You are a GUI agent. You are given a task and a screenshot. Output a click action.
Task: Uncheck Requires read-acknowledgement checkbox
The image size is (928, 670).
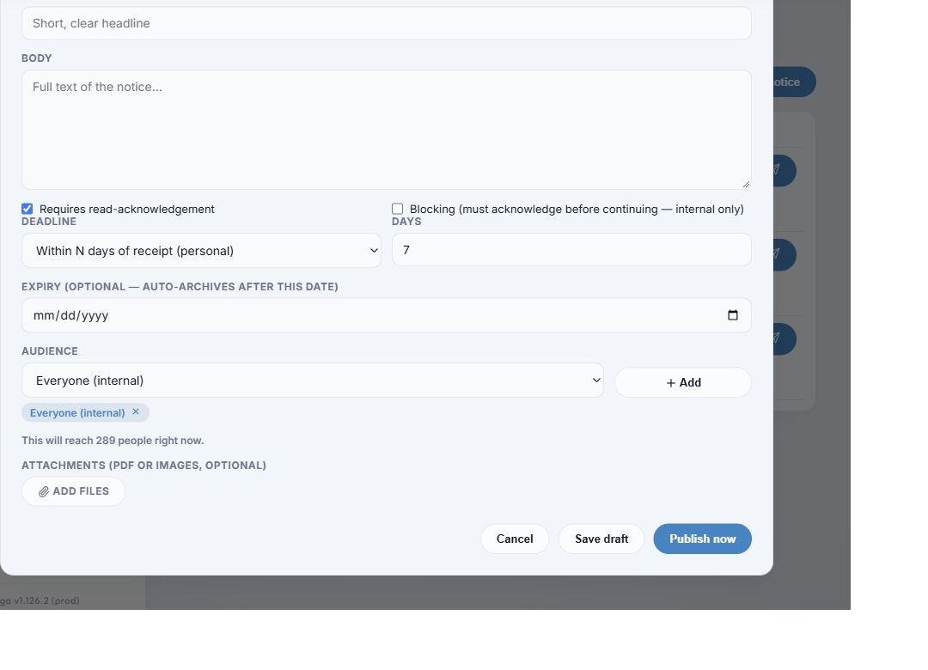pos(27,209)
